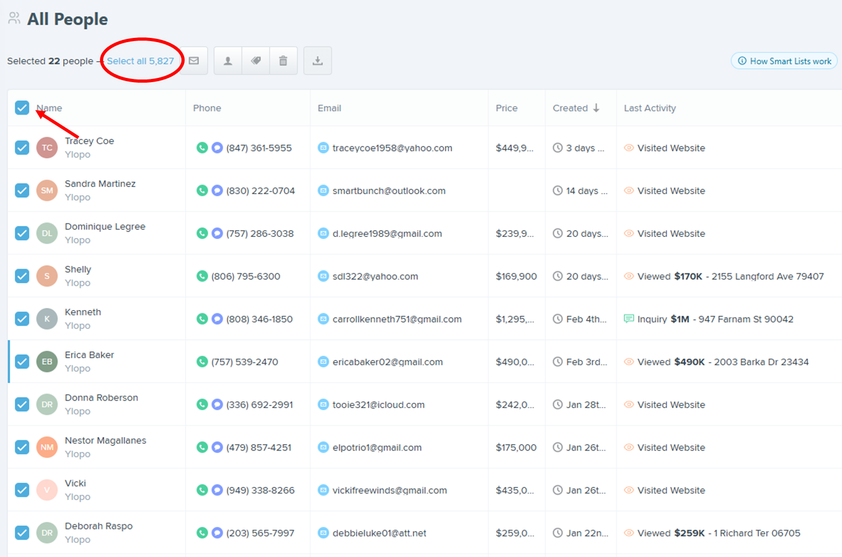This screenshot has width=842, height=557.
Task: Click the Price column header
Action: (506, 108)
